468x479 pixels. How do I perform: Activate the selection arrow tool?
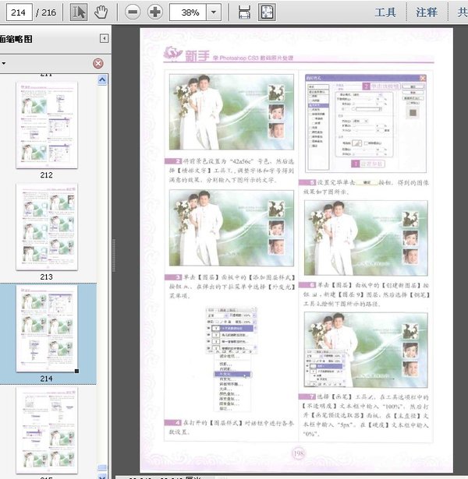(79, 12)
